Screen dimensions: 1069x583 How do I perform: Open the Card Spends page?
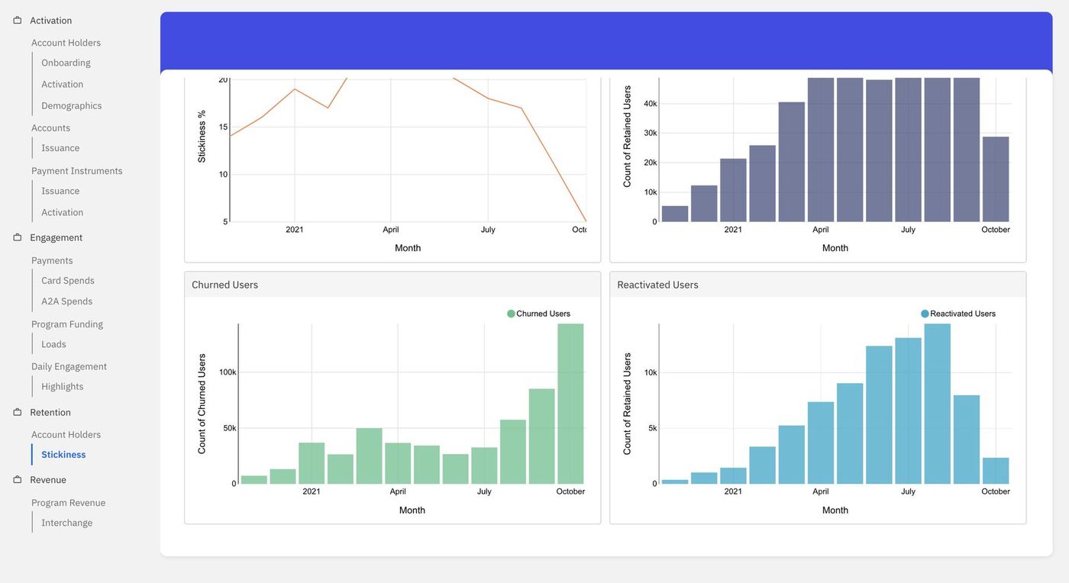pyautogui.click(x=68, y=280)
